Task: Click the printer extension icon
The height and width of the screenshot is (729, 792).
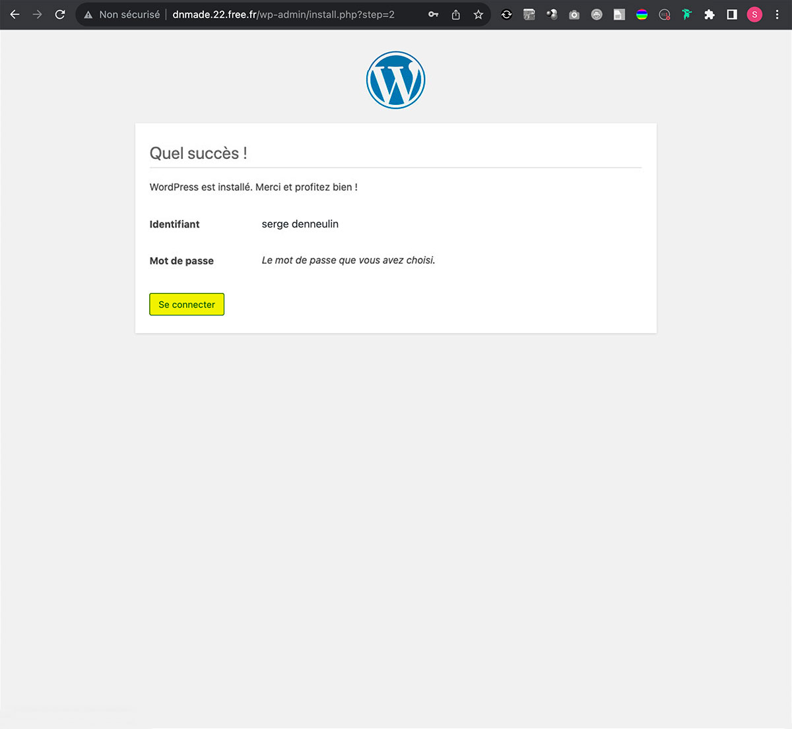Action: coord(597,15)
